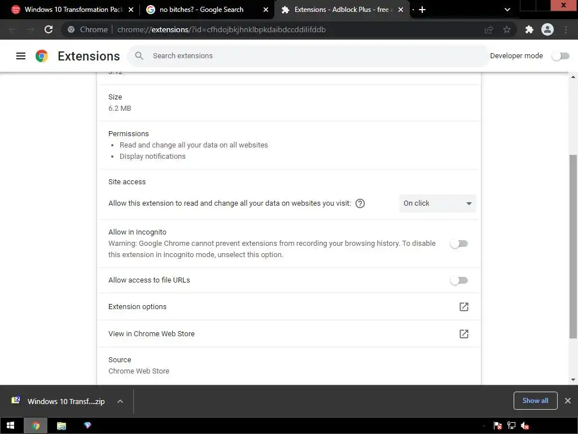The width and height of the screenshot is (578, 434).
Task: Click the zip file icon in downloads bar
Action: 16,401
